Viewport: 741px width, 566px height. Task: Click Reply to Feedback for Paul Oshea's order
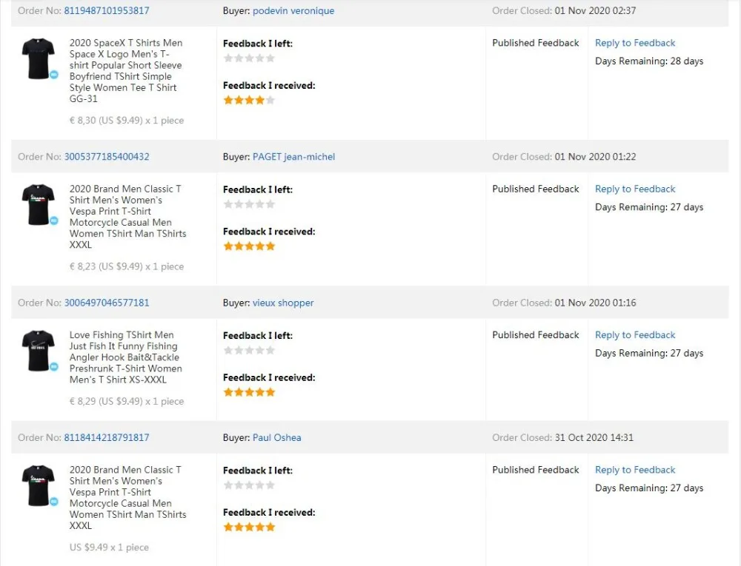(x=635, y=470)
